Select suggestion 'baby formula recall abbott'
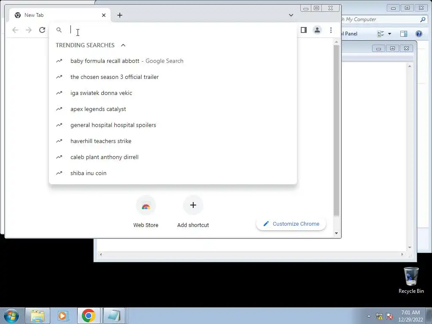Viewport: 432px width, 324px height. 173,61
